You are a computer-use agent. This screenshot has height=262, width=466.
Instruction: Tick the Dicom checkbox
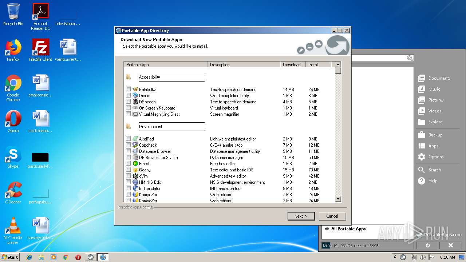pyautogui.click(x=128, y=95)
